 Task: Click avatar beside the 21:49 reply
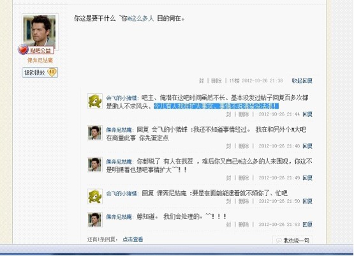tap(95, 165)
